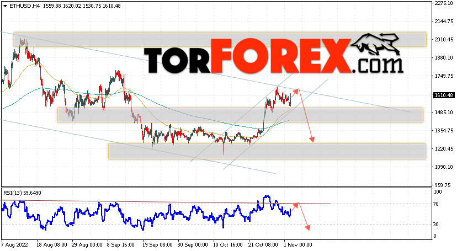Screen dimensions: 457x251
Task: Select time axis label 1 Nov 00:00
Action: (x=297, y=245)
